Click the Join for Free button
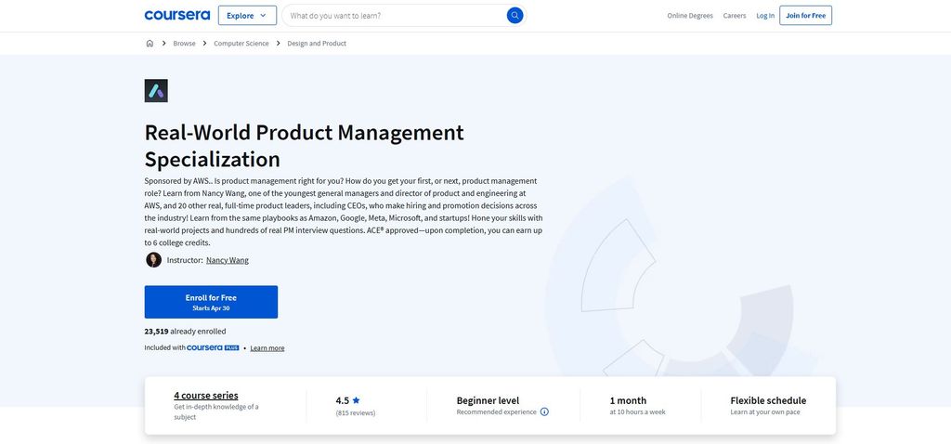951x444 pixels. (x=805, y=16)
